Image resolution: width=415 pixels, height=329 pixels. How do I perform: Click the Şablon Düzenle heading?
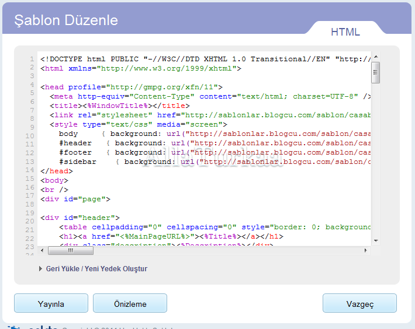pyautogui.click(x=66, y=20)
